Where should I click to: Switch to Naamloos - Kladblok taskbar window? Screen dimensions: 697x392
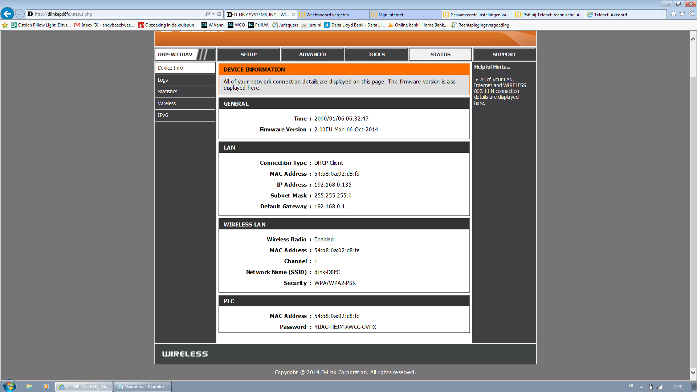[x=142, y=387]
